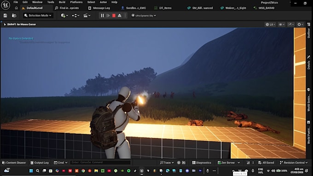This screenshot has height=176, width=313.
Task: Open the Build menu
Action: pos(62,2)
